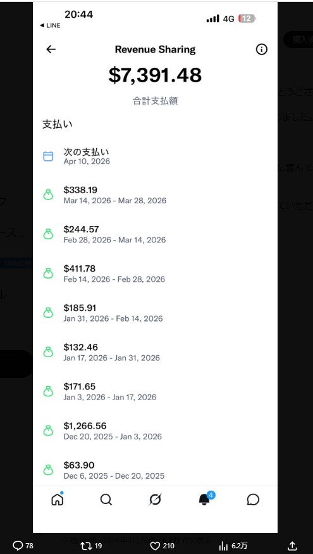This screenshot has width=313, height=554.
Task: Tap the back arrow icon
Action: 51,49
